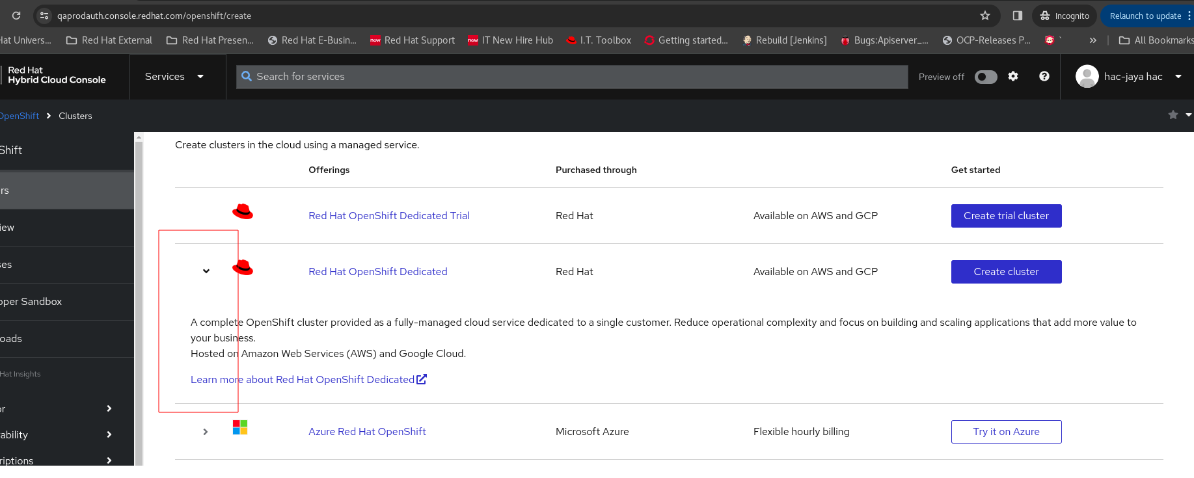The width and height of the screenshot is (1194, 478).
Task: Open the I.T. Toolbox bookmark
Action: [x=599, y=40]
